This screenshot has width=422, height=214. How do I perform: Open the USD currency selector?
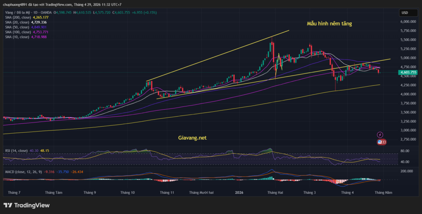point(404,13)
